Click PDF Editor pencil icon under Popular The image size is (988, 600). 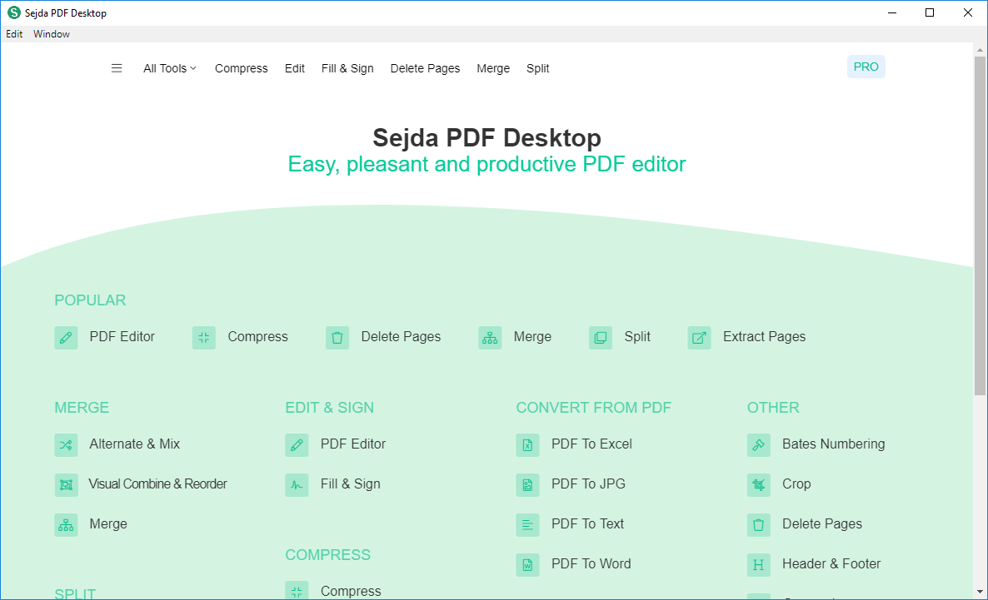pyautogui.click(x=66, y=338)
